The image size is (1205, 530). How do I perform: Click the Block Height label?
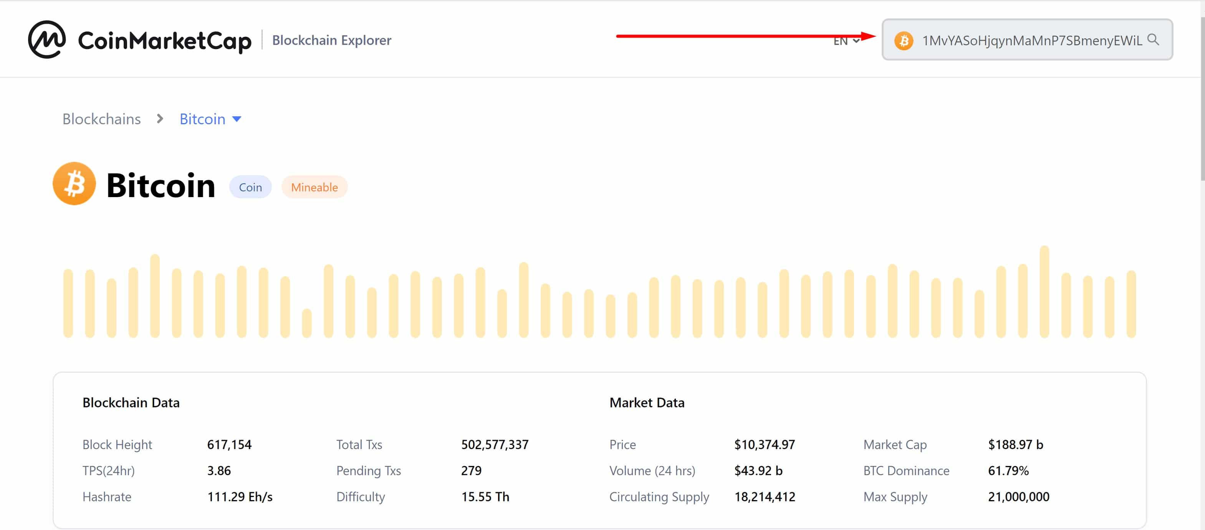pos(117,444)
